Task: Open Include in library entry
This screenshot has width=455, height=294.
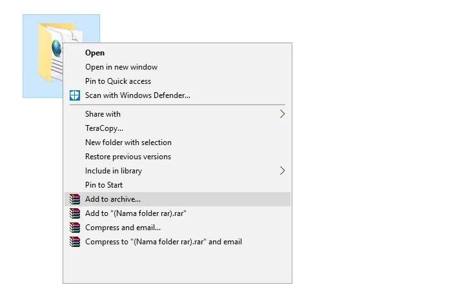Action: 177,171
